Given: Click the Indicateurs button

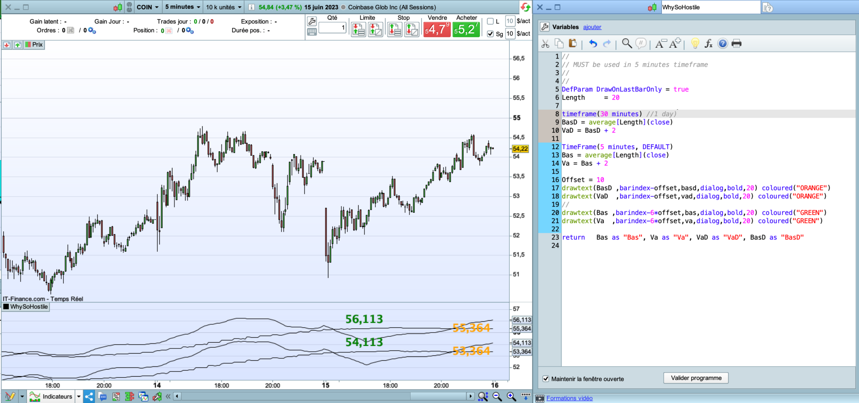Looking at the screenshot, I should 51,396.
